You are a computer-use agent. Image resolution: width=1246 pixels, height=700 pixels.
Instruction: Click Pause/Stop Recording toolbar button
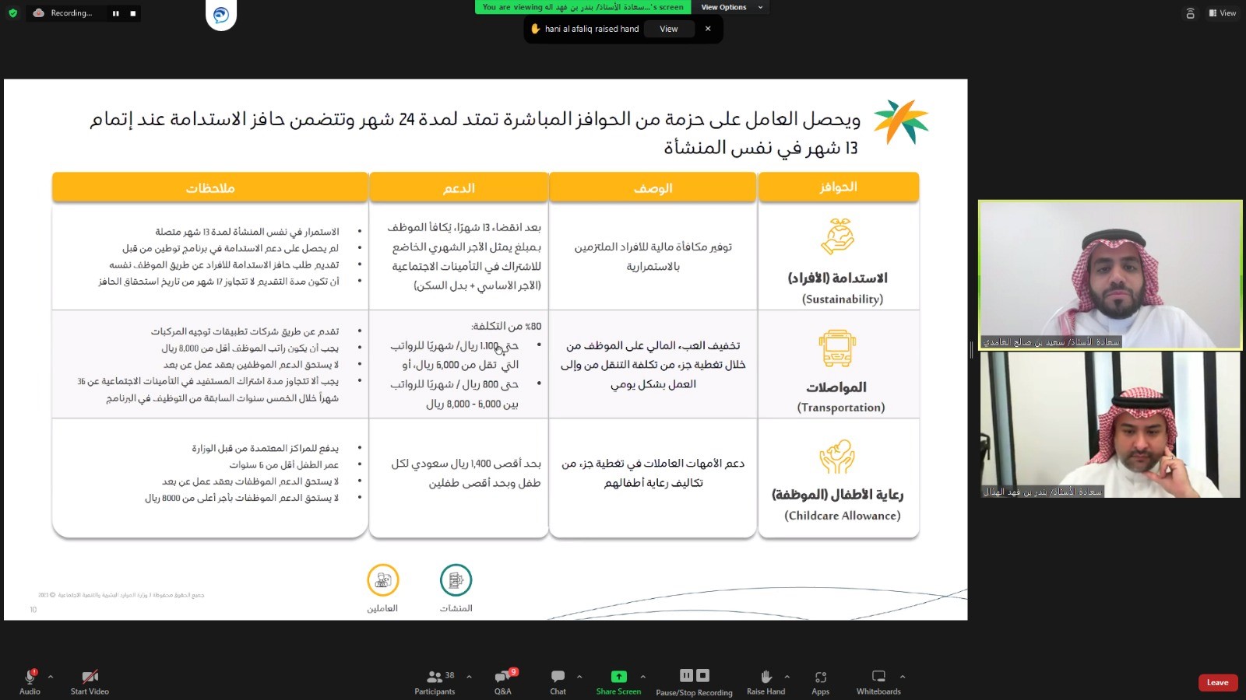pyautogui.click(x=694, y=681)
